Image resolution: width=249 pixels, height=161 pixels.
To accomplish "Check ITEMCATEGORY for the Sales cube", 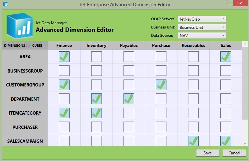I will pos(226,113).
